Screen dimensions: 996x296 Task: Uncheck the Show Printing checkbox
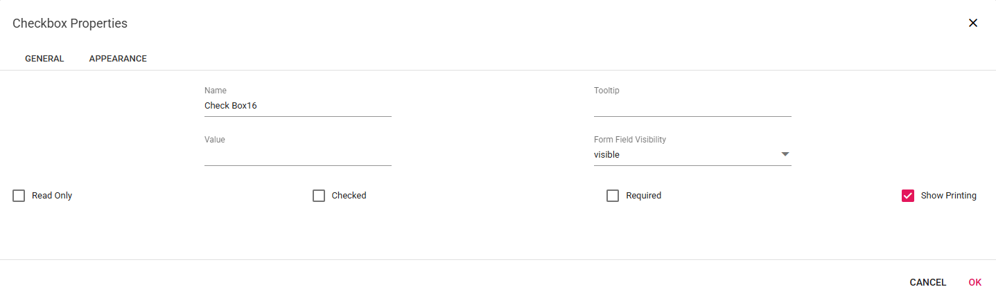point(908,196)
